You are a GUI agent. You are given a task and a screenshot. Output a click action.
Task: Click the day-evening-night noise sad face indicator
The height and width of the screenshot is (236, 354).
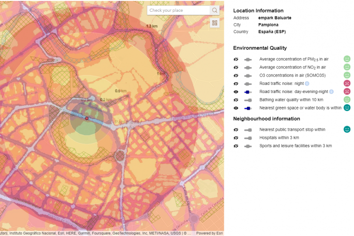[347, 92]
